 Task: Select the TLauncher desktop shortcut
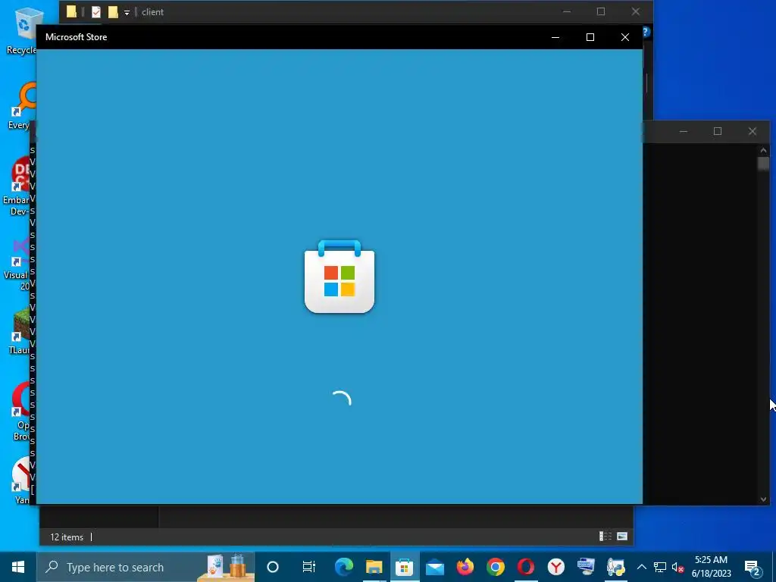click(x=18, y=332)
